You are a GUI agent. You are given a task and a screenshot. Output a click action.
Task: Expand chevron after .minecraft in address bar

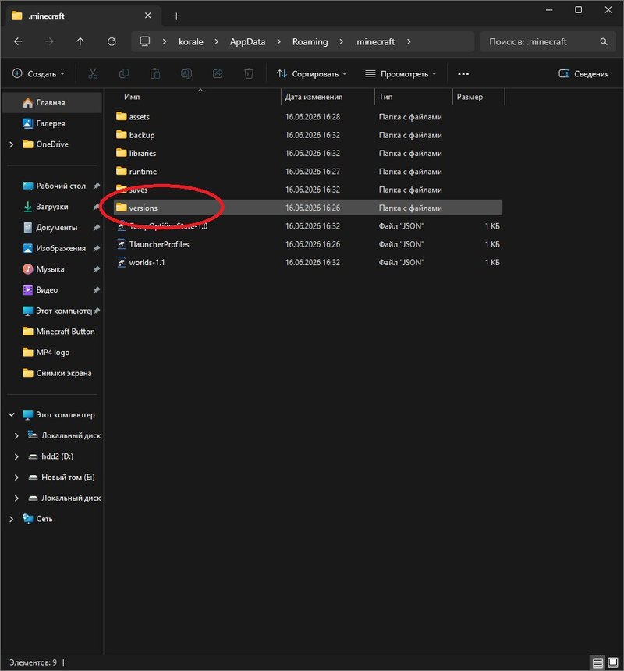[409, 41]
